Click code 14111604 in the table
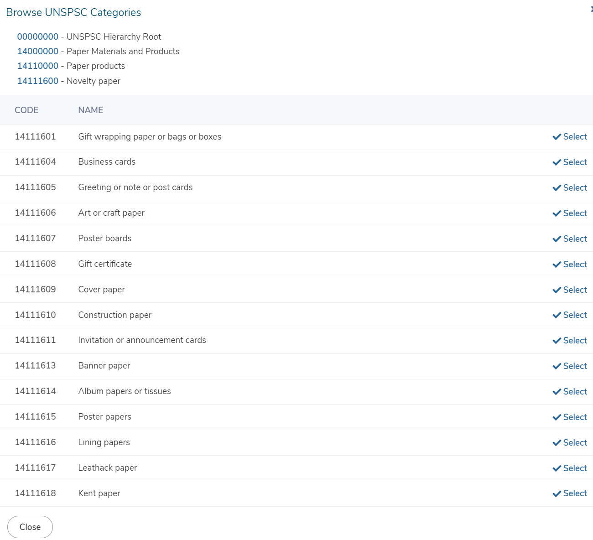Viewport: 593px width, 540px height. (x=35, y=161)
